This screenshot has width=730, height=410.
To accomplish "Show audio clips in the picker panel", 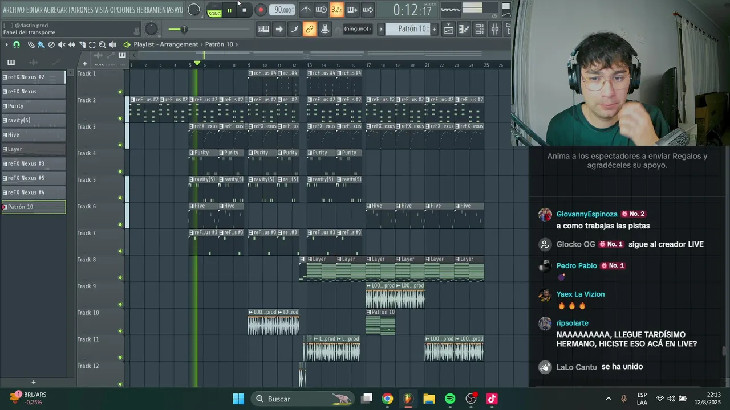I will (x=33, y=63).
